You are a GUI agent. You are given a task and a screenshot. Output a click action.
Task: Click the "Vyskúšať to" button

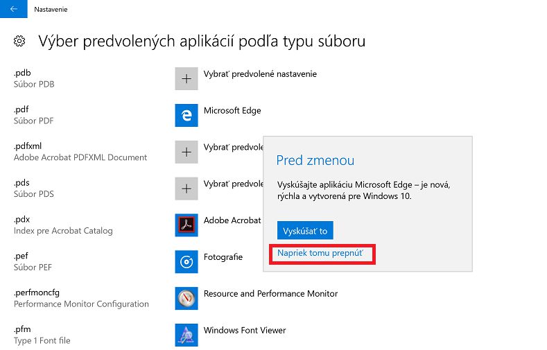[305, 230]
